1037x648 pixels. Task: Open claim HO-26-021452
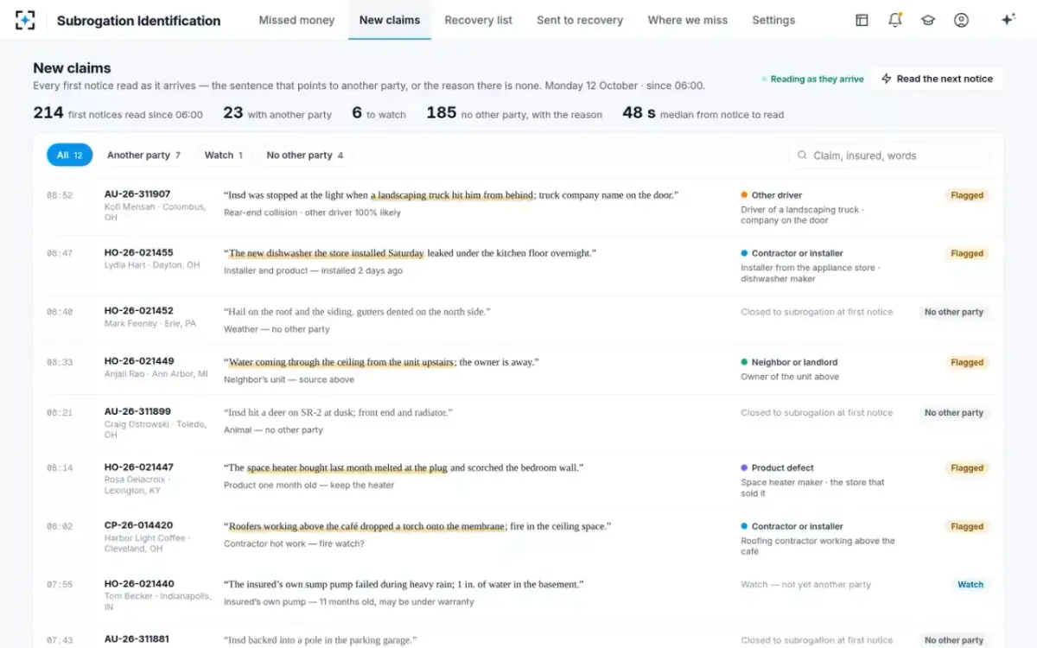(139, 311)
